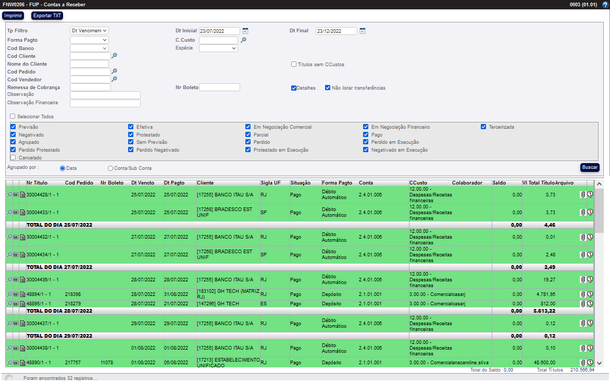Viewport: 610px width, 383px height.
Task: Click the Imprimir button
Action: coord(13,16)
